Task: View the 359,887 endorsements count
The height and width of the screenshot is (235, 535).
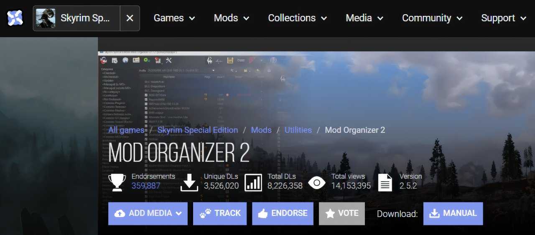Action: [146, 186]
